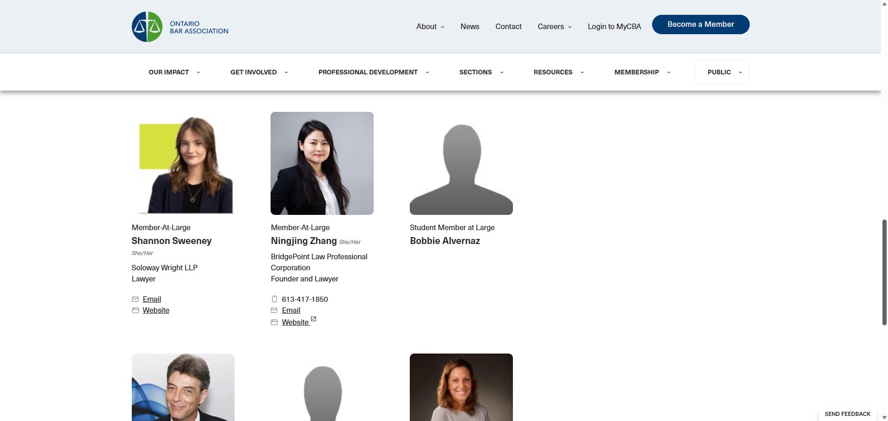Image resolution: width=888 pixels, height=421 pixels.
Task: Open the Get Involved menu
Action: (x=259, y=72)
